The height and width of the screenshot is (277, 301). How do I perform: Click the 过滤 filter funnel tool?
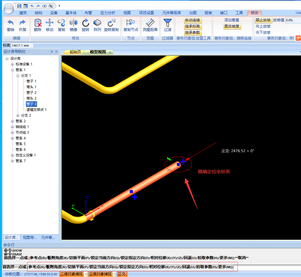(167, 25)
